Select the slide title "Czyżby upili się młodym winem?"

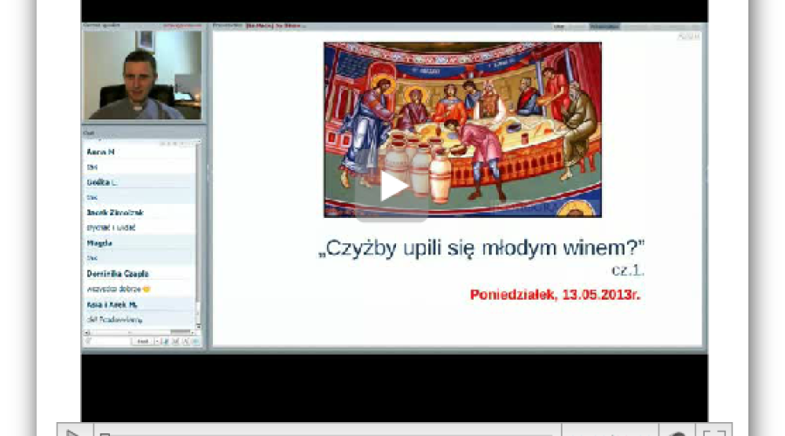tap(481, 248)
